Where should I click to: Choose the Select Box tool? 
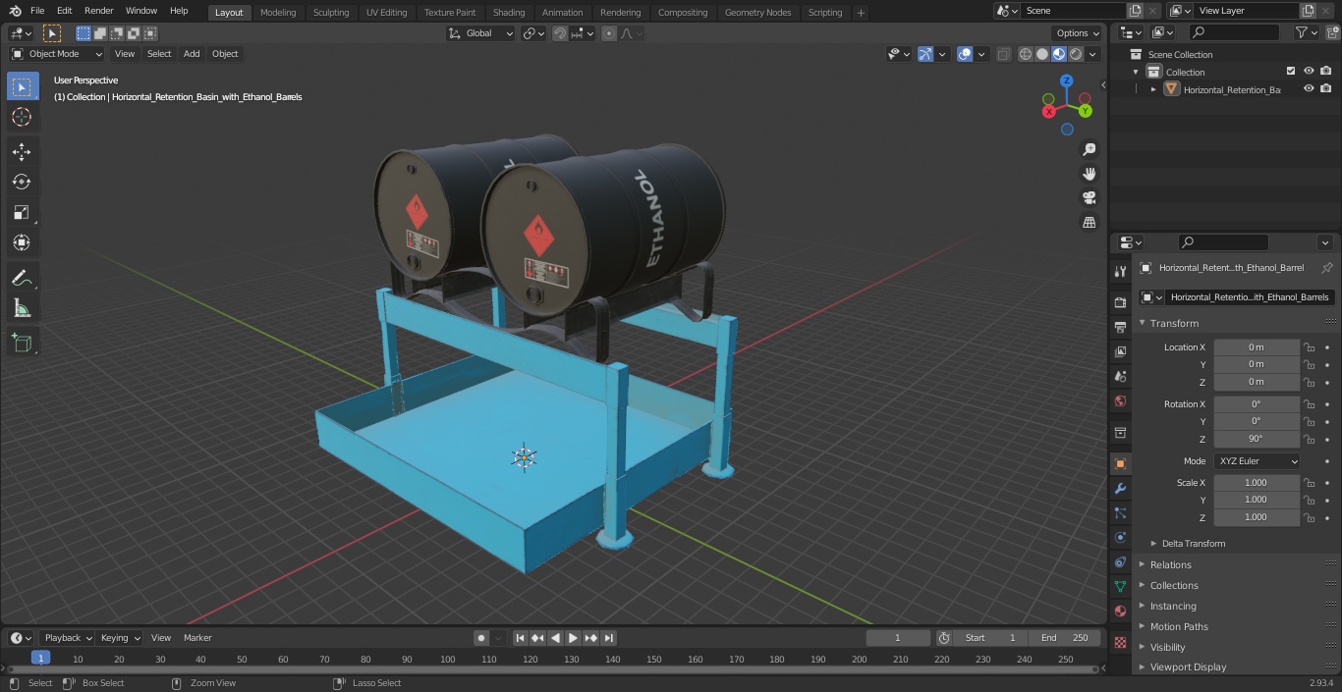pyautogui.click(x=22, y=86)
